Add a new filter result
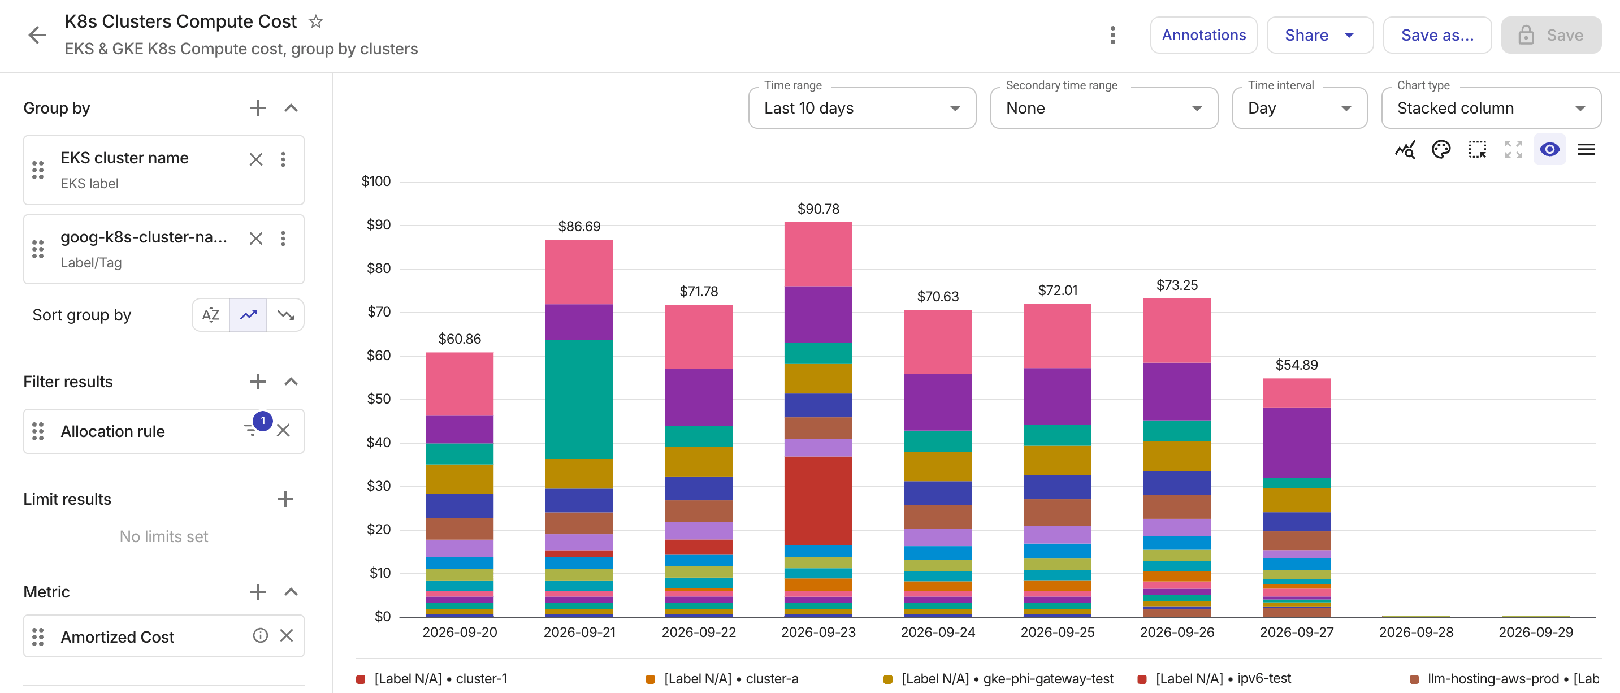1620x693 pixels. pos(258,382)
